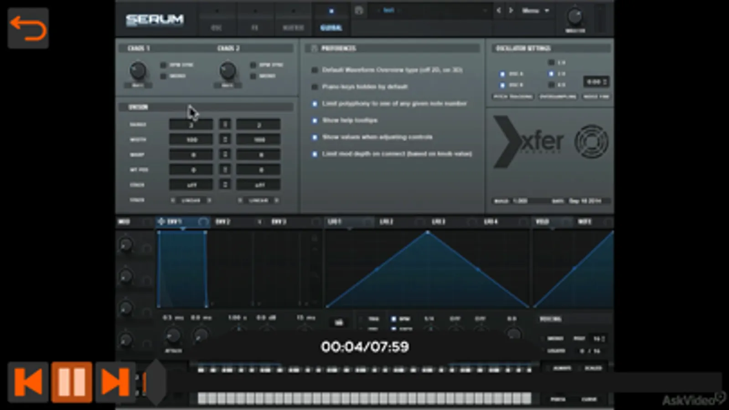This screenshot has height=410, width=729.
Task: Select the VELO modulation tab
Action: [542, 222]
